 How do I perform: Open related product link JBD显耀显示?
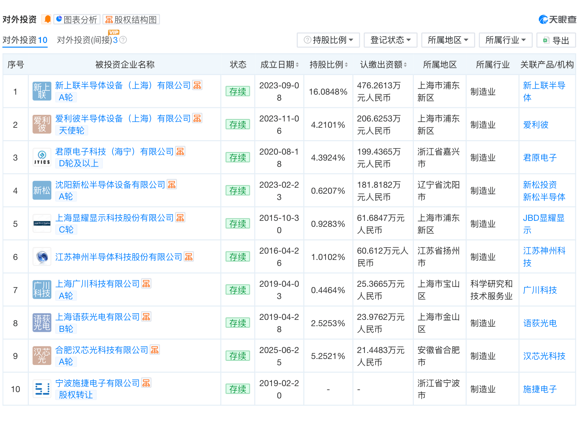(x=544, y=224)
